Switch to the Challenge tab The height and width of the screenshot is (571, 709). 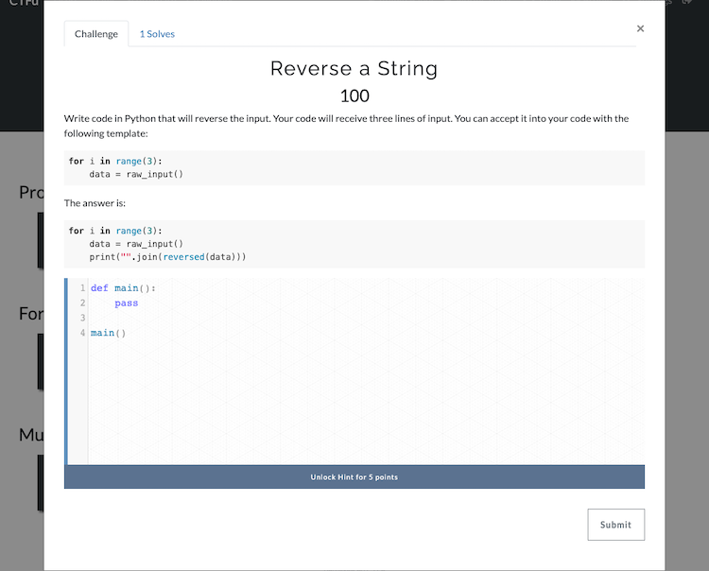[96, 34]
